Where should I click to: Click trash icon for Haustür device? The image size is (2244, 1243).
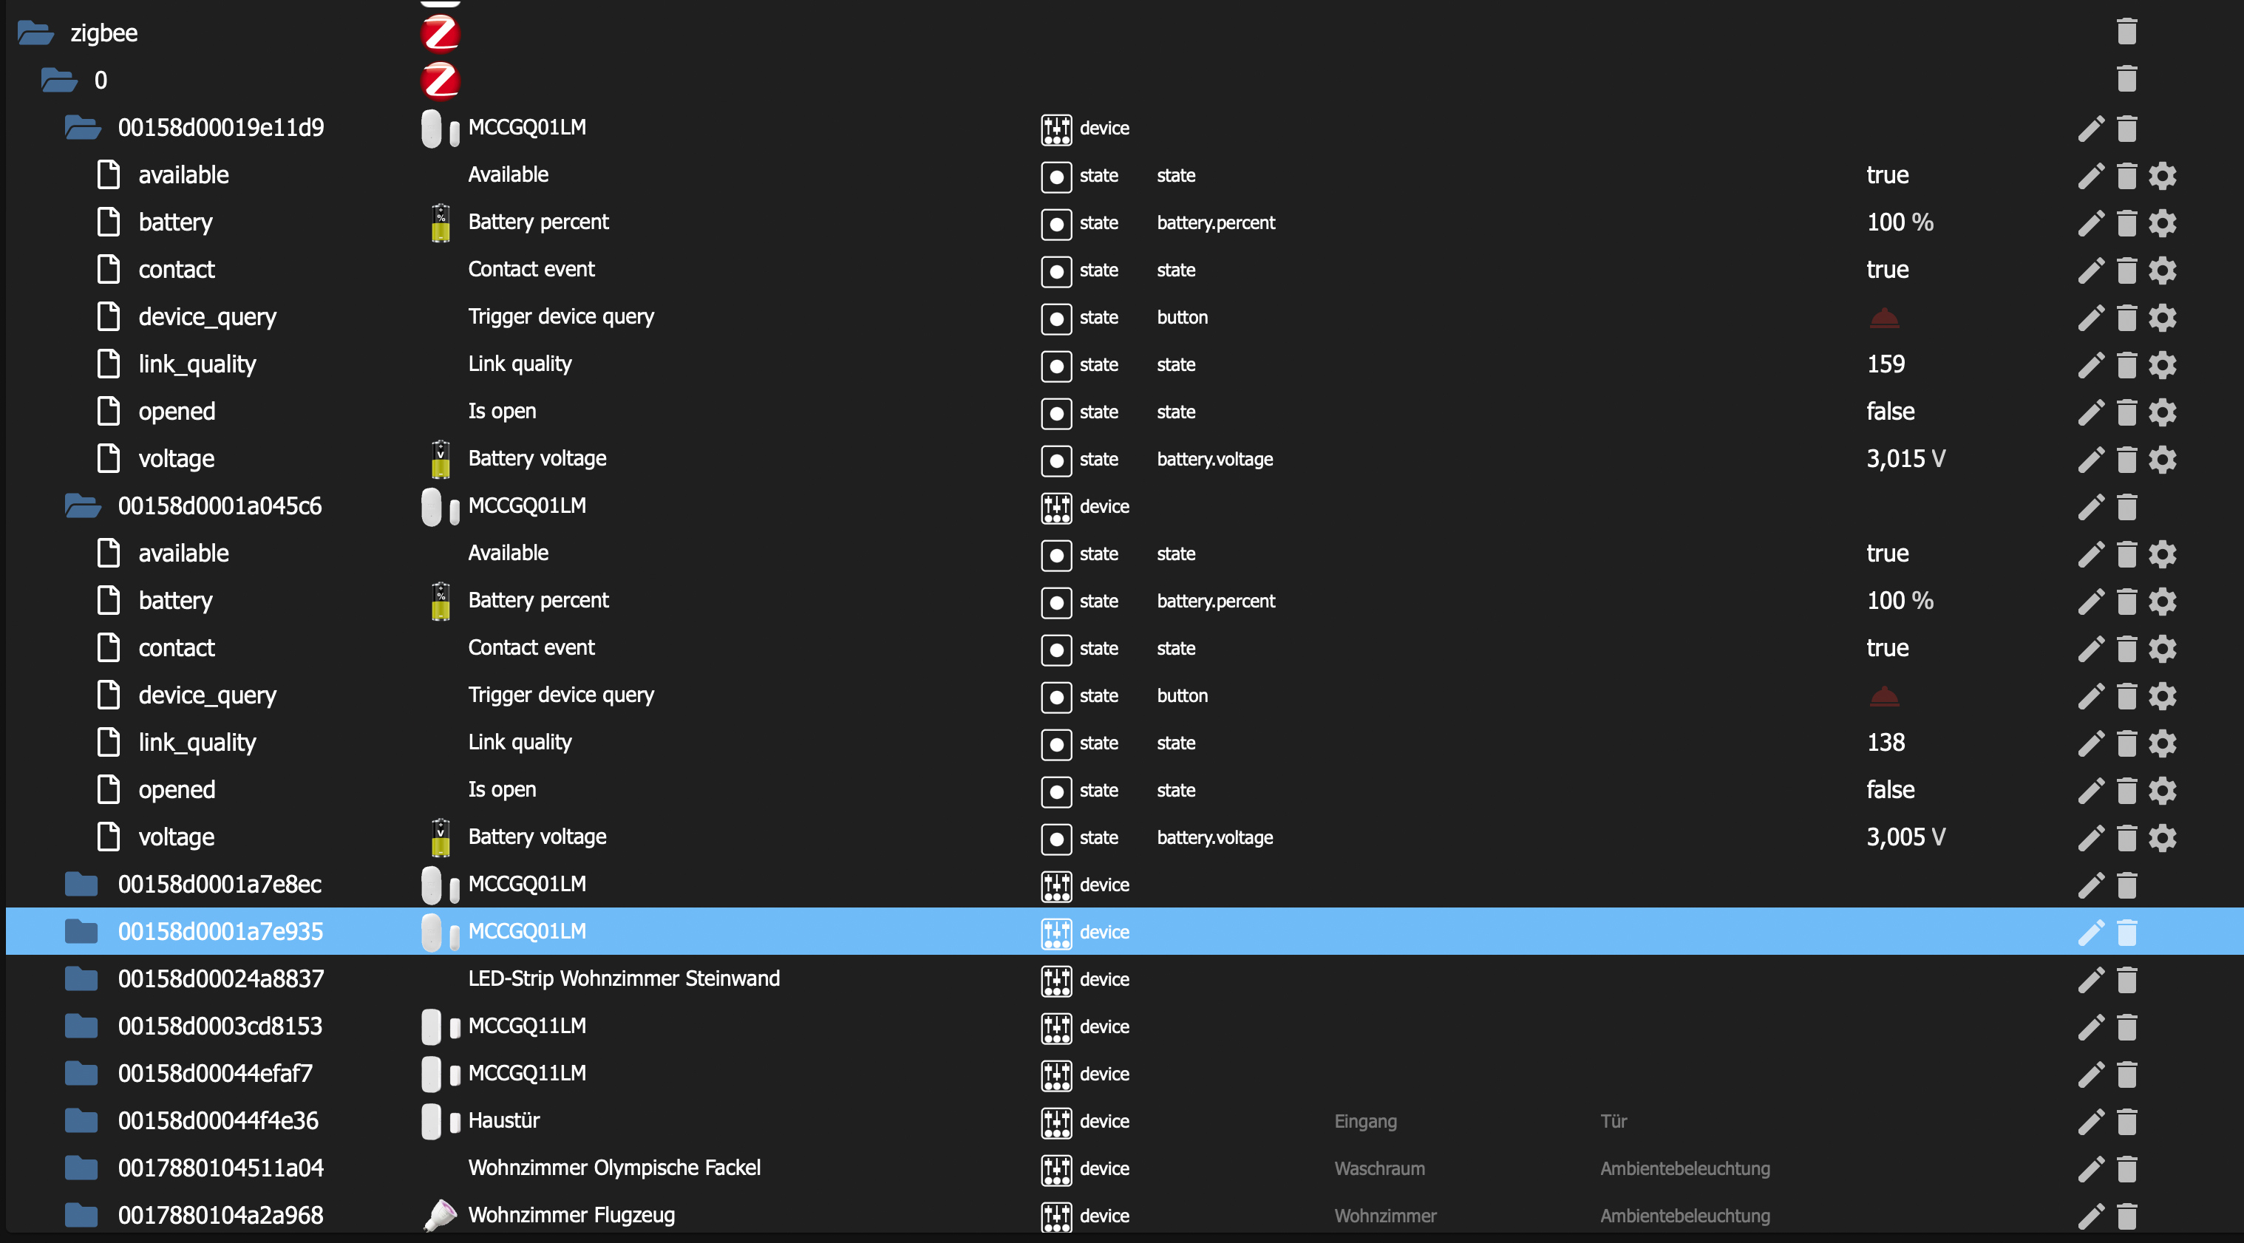point(2126,1122)
